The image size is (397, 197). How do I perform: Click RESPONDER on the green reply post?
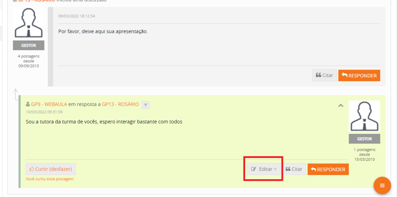(328, 169)
